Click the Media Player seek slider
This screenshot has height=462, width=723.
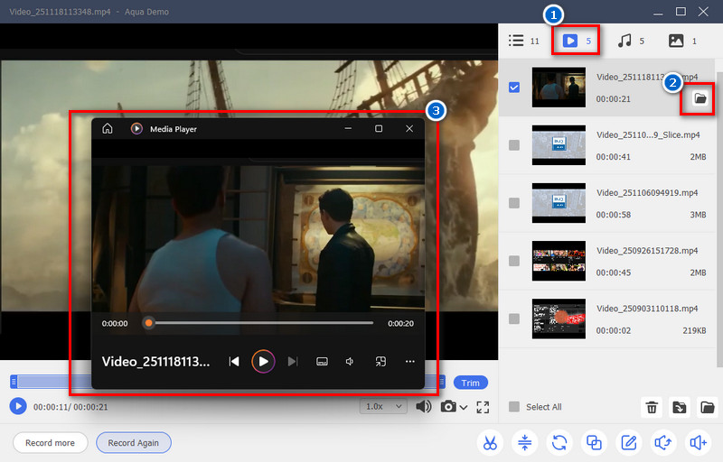click(x=260, y=323)
